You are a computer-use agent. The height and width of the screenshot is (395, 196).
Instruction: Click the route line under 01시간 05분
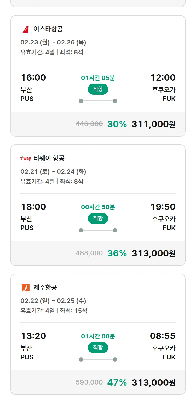pos(98,101)
